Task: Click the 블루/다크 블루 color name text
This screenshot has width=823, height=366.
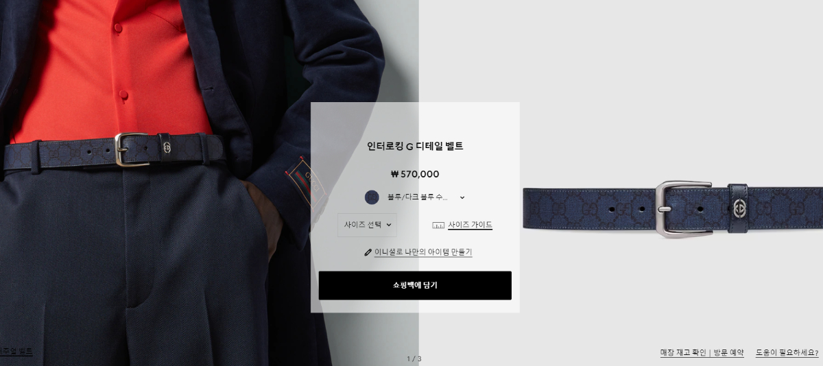Action: coord(417,197)
